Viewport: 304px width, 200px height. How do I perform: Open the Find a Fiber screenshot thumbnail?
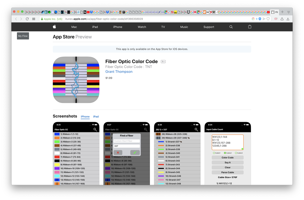click(x=127, y=153)
